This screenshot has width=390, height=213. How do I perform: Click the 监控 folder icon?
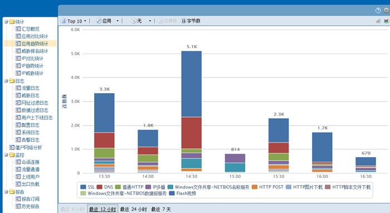12,155
